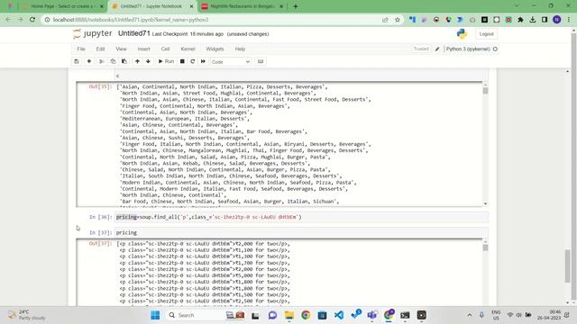The image size is (577, 324).
Task: Open the Cell menu
Action: click(165, 49)
